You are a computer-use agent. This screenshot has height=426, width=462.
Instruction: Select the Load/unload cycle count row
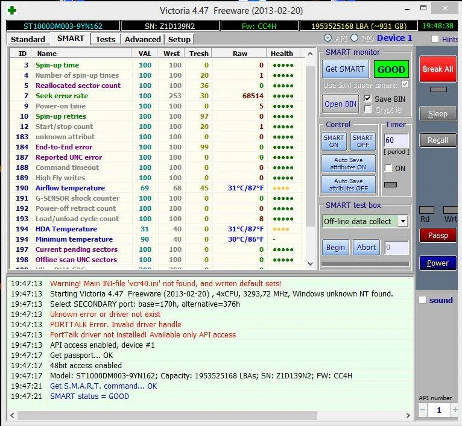click(157, 219)
